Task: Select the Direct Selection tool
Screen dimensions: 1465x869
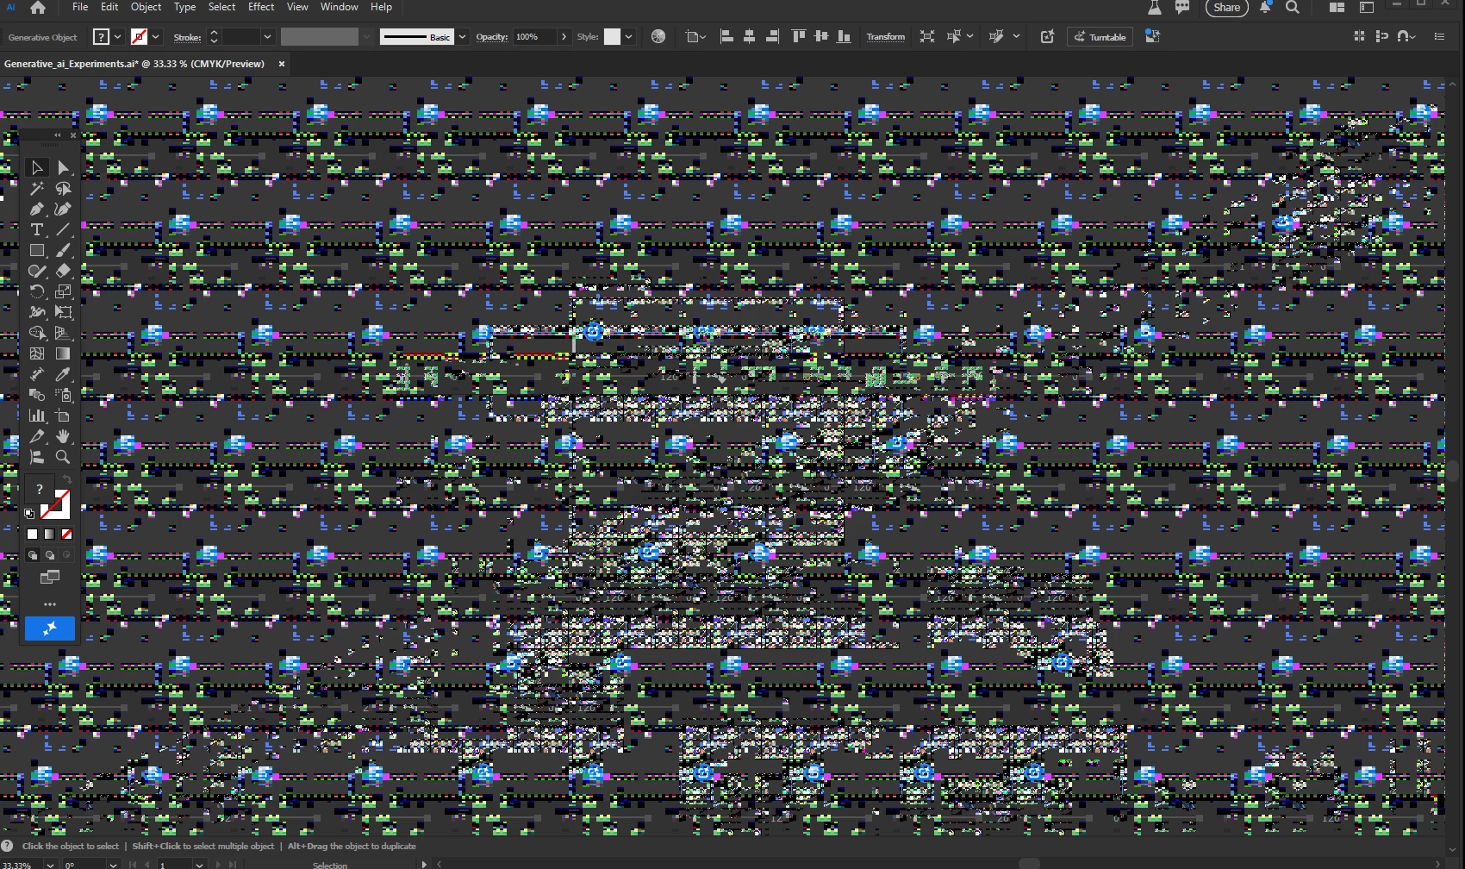Action: tap(63, 167)
